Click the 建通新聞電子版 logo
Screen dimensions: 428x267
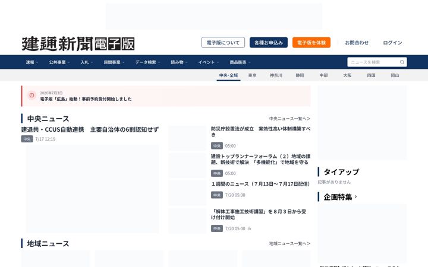(x=78, y=43)
